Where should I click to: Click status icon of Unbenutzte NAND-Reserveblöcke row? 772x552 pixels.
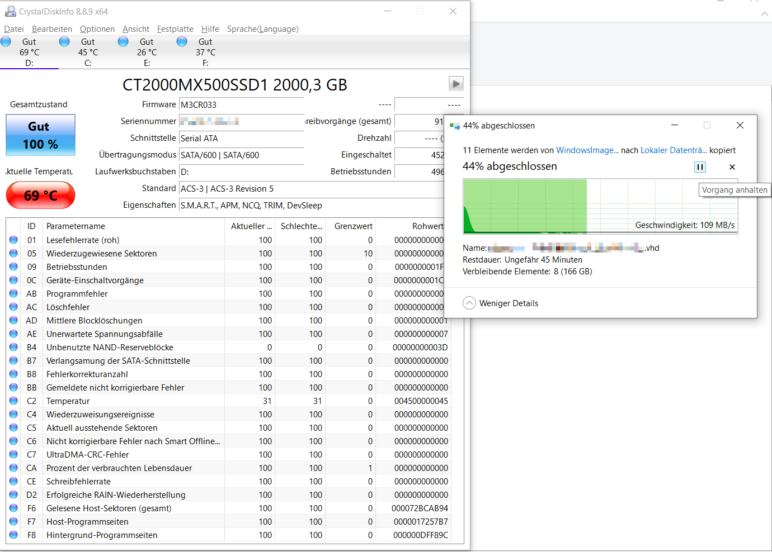pos(13,347)
